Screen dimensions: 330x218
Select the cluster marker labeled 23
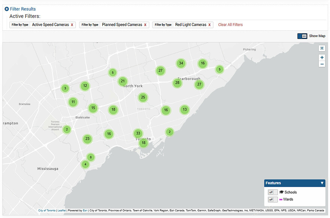click(x=87, y=139)
